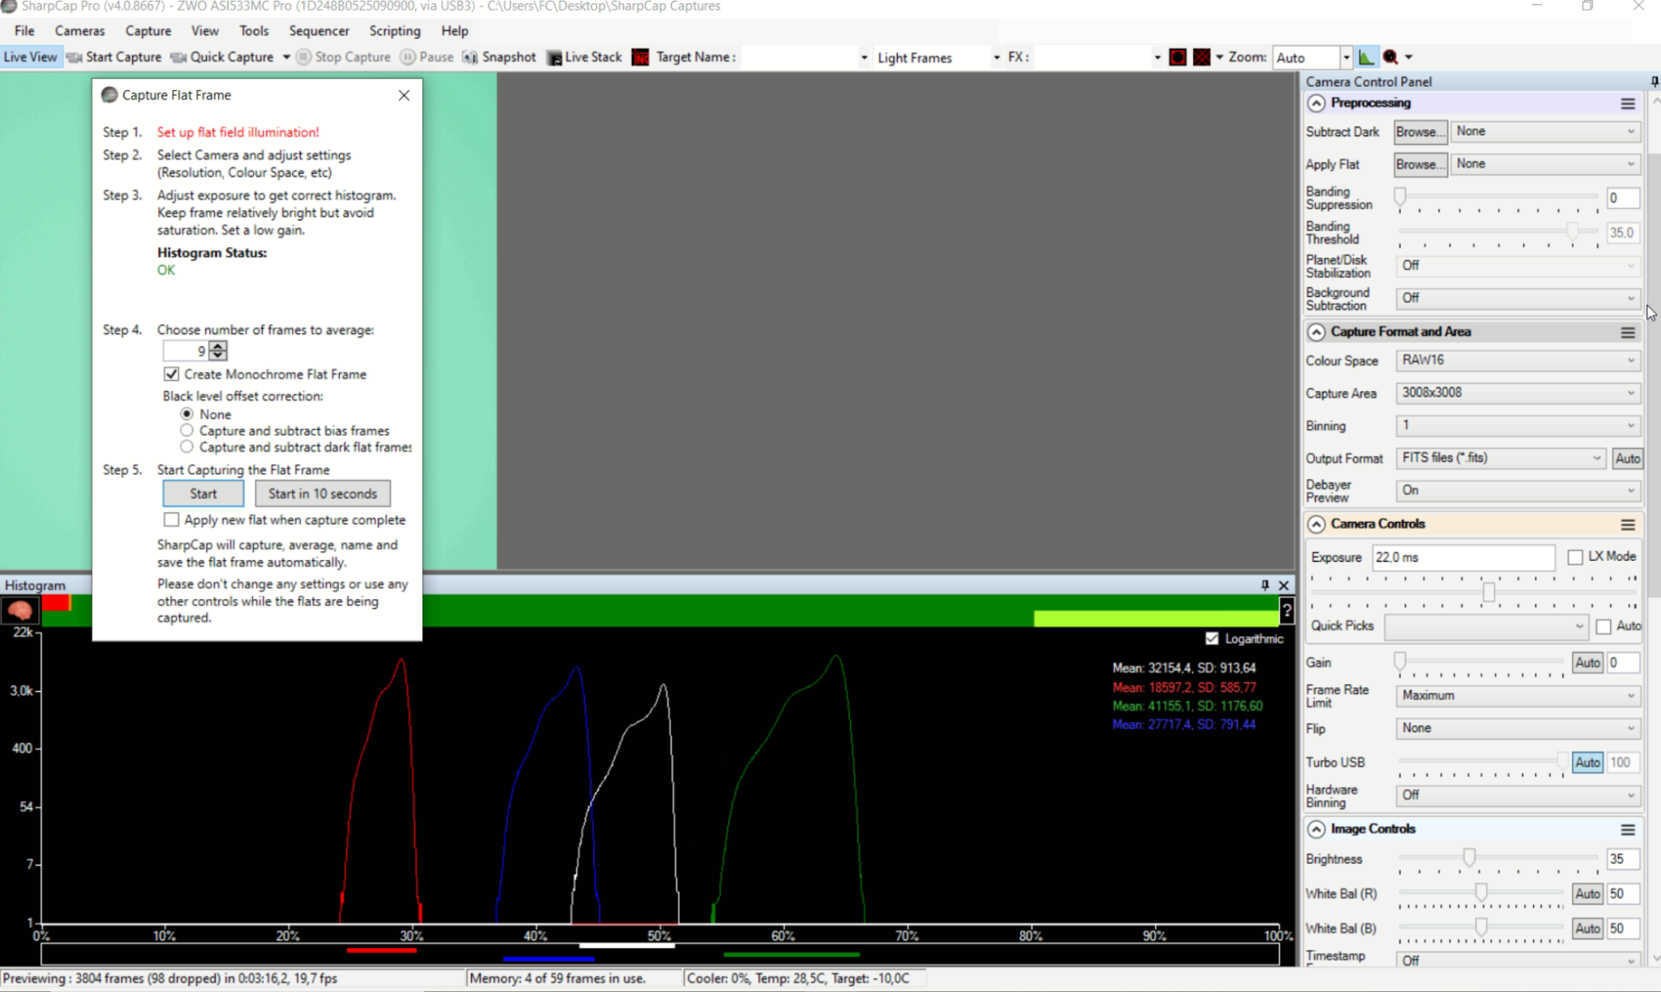This screenshot has height=992, width=1661.
Task: Collapse the Image Controls section
Action: click(1316, 829)
